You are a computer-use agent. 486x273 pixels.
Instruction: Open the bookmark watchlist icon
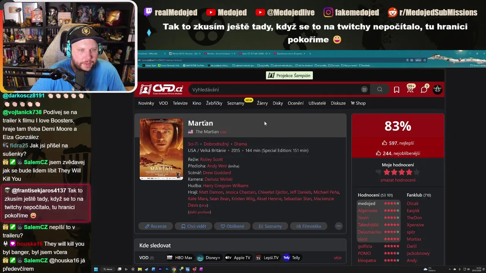[x=396, y=89]
